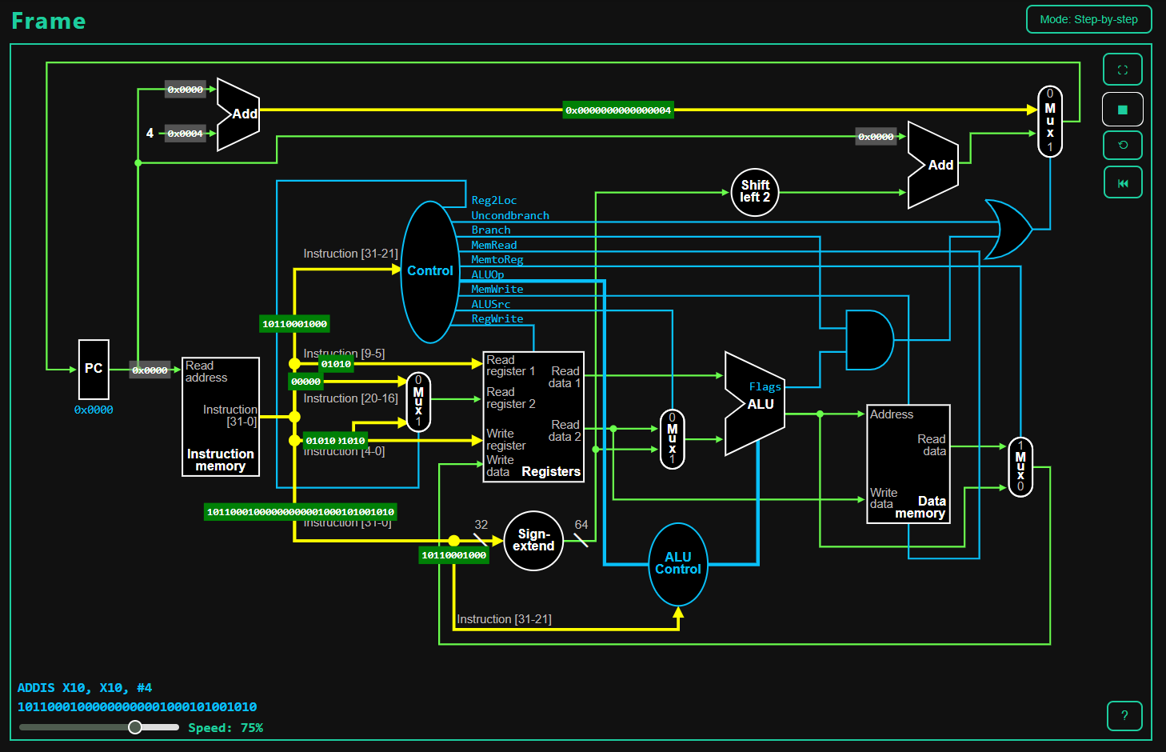Click the PC register block
The image size is (1166, 752).
(94, 369)
